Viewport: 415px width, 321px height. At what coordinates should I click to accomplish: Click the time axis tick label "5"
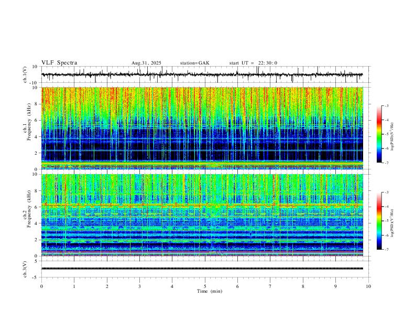pyautogui.click(x=205, y=286)
